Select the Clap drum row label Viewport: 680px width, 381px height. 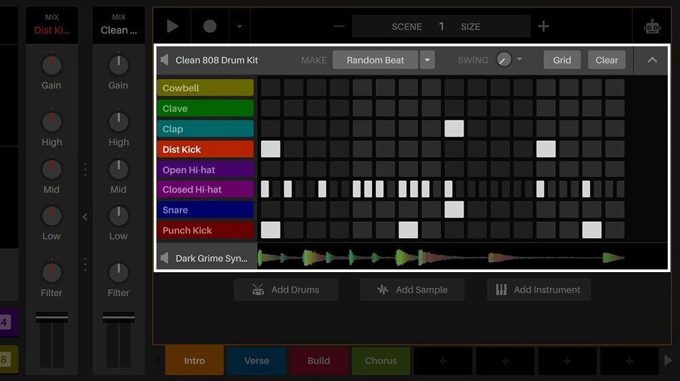[205, 129]
